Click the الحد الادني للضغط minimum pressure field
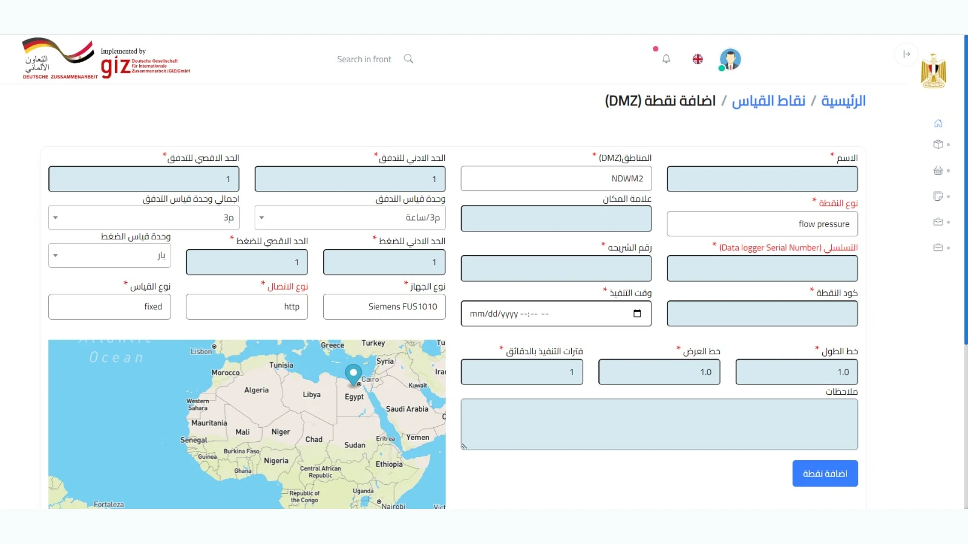Viewport: 968px width, 544px height. click(x=385, y=262)
